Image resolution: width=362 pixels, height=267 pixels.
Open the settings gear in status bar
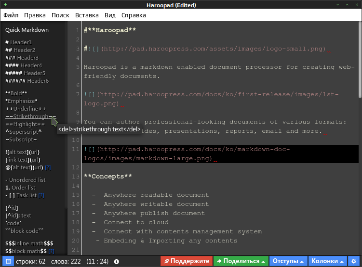pos(354,261)
